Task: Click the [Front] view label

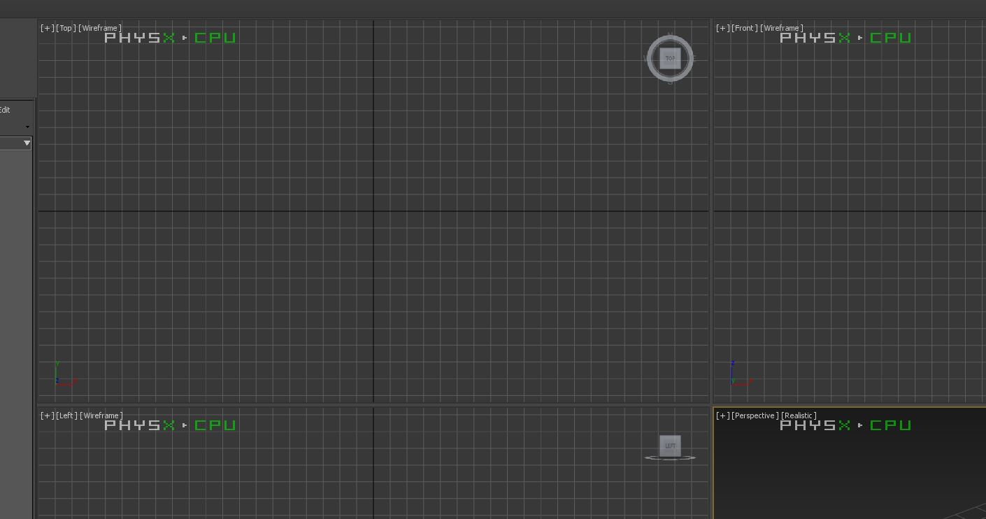Action: pos(745,29)
